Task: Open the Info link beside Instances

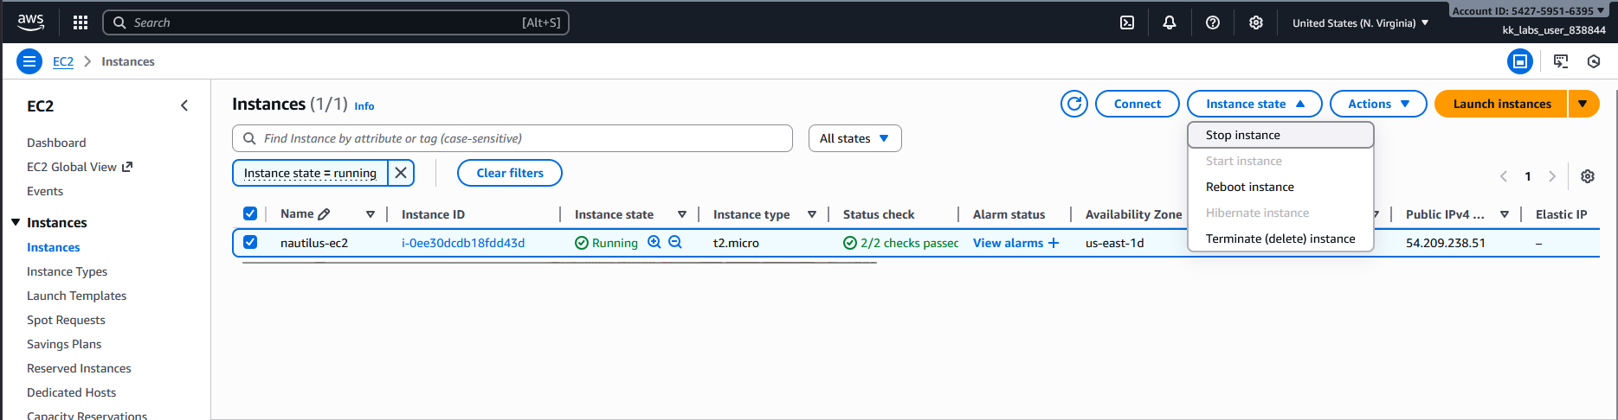Action: click(x=364, y=106)
